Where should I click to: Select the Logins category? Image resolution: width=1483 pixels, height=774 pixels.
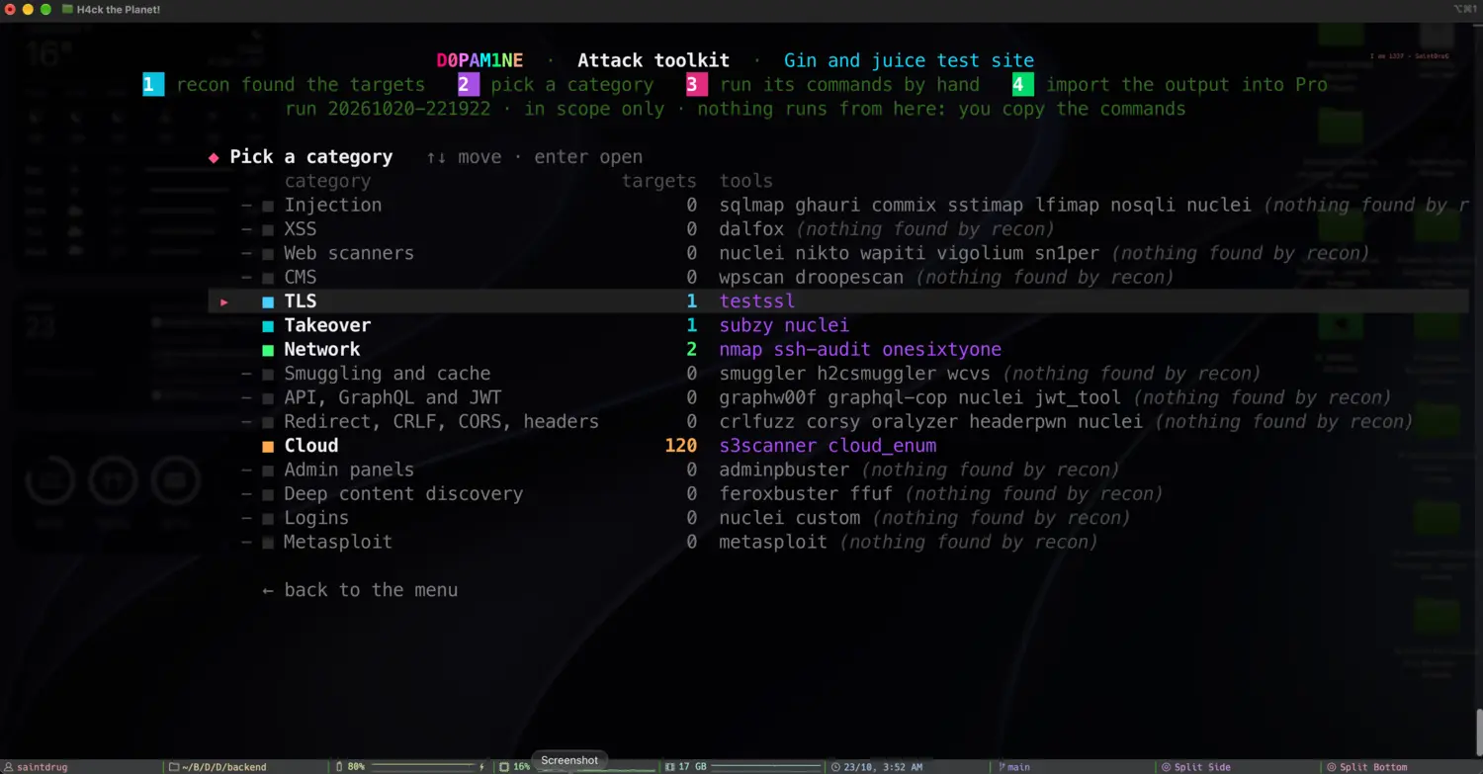tap(316, 518)
